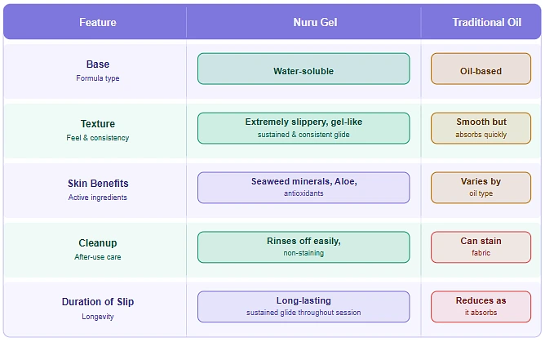Click the Duration of Slip label
545x342 pixels.
(x=97, y=302)
